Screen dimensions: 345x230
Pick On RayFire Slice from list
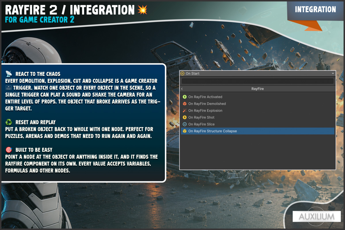pyautogui.click(x=258, y=124)
